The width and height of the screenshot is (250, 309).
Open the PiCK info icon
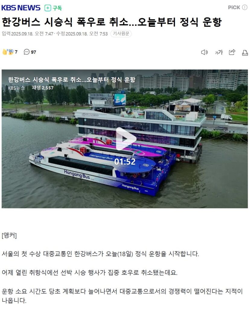245,8
